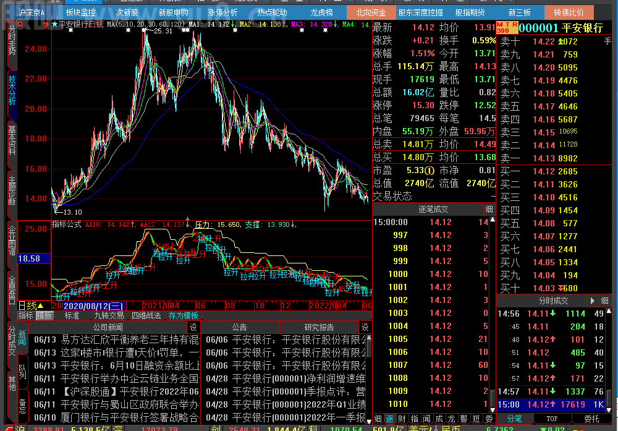Select the 短 icon in bottom strip
This screenshot has height=431, width=618.
476,419
